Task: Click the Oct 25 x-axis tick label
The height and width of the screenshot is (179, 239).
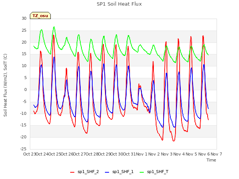Action: 55,154
